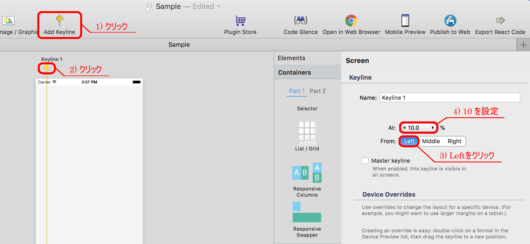Set keyline From to Right
This screenshot has width=530, height=244.
pos(454,141)
